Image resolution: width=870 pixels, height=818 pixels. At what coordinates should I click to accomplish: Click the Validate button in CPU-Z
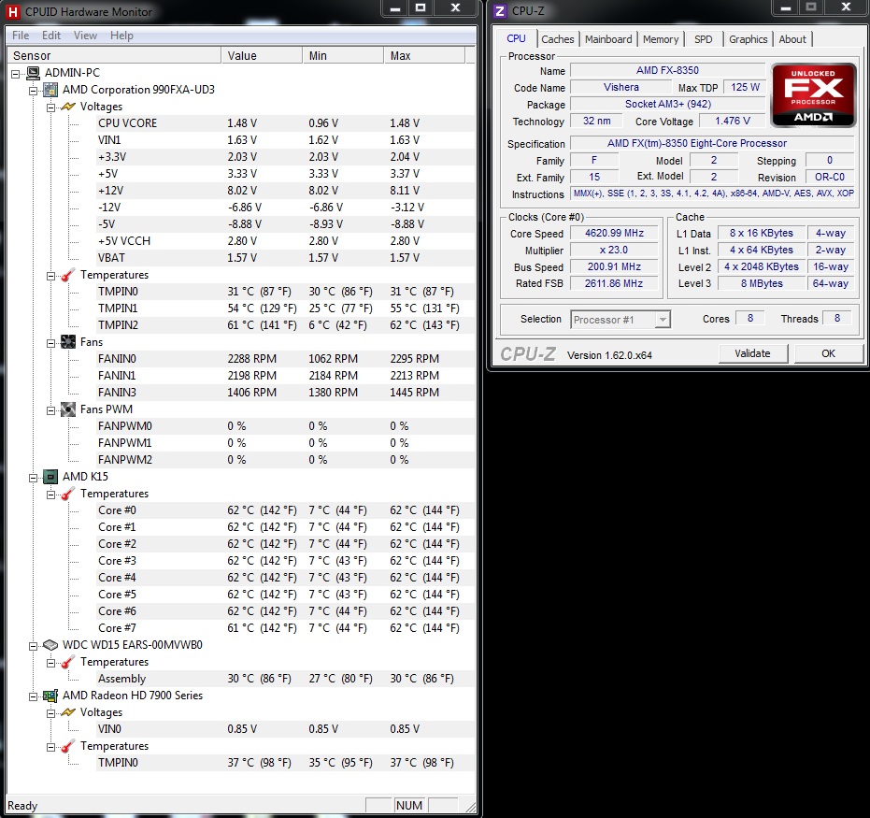tap(752, 353)
